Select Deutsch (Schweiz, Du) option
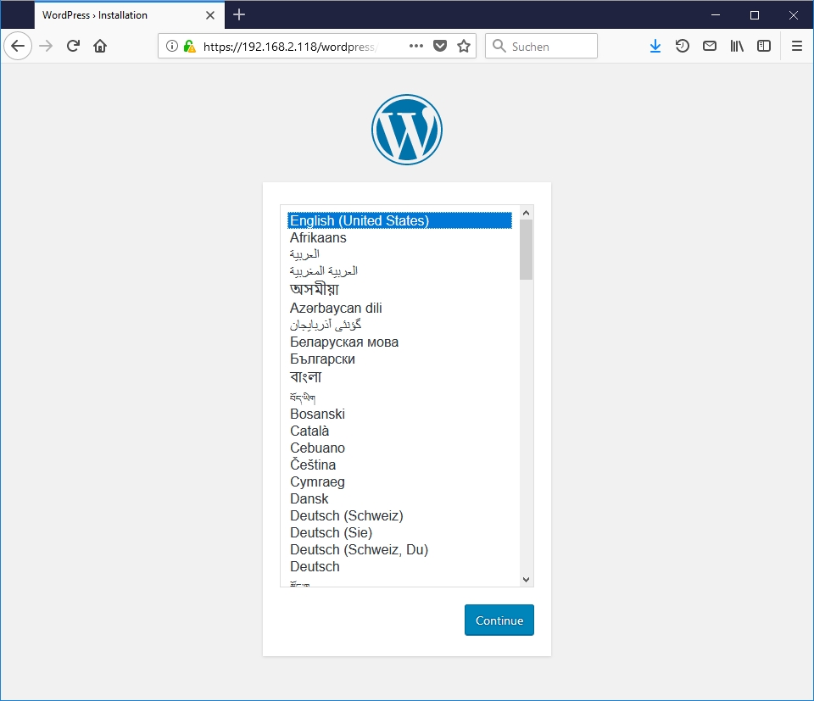The image size is (814, 701). click(399, 549)
